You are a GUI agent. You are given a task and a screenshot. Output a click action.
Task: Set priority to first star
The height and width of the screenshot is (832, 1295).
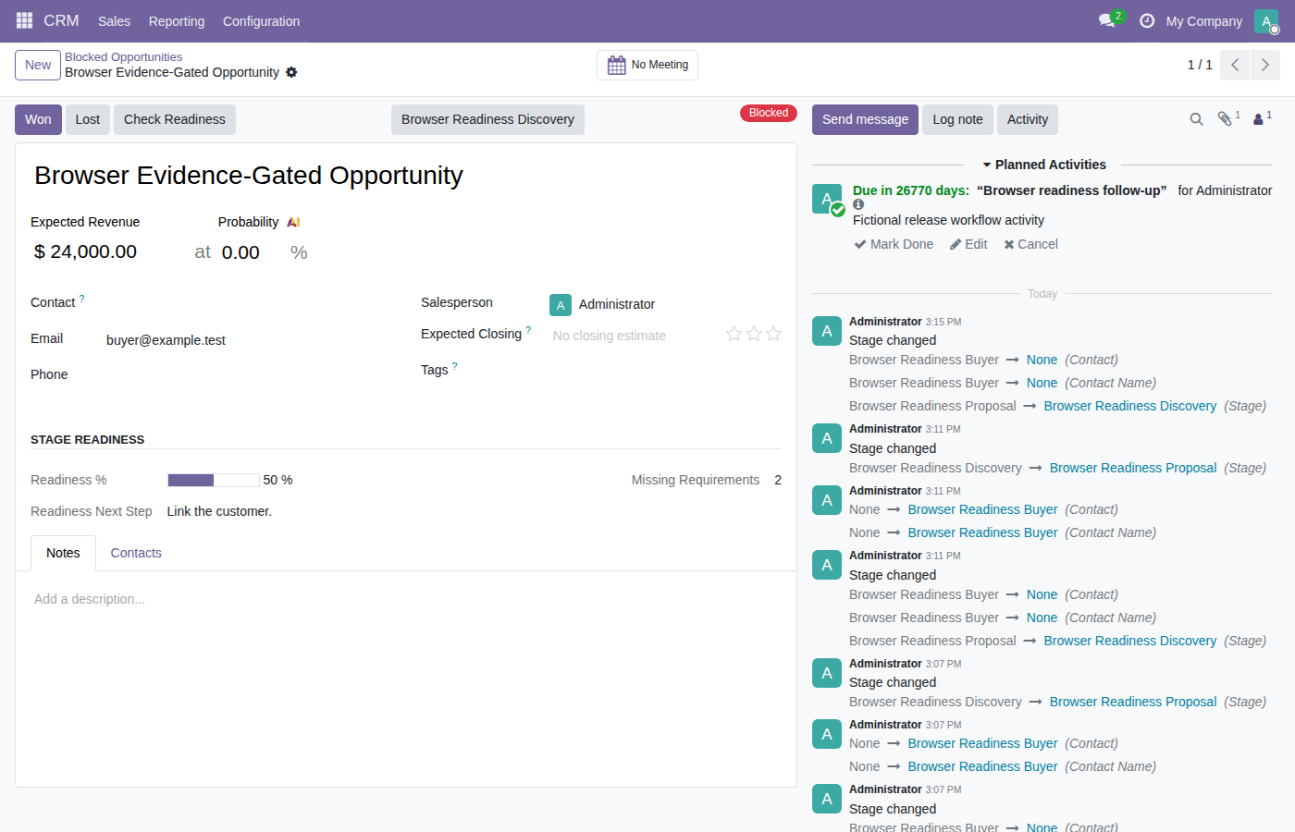[x=734, y=334]
